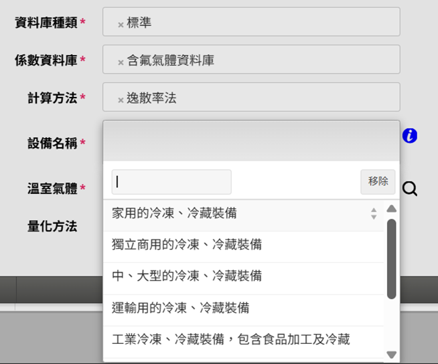Click the dropdown list's scroll-down arrow

pos(392,355)
